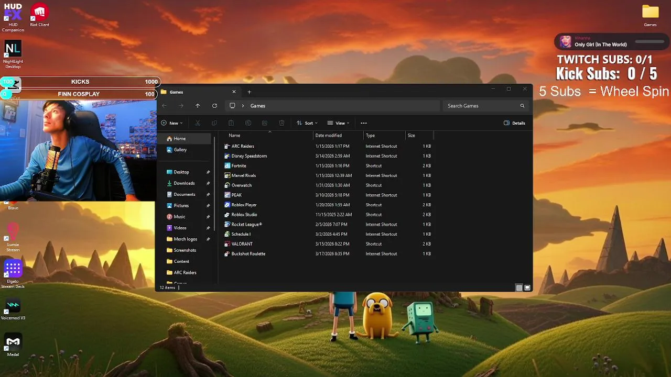Sort by the Type column header
The height and width of the screenshot is (377, 671).
coord(384,136)
